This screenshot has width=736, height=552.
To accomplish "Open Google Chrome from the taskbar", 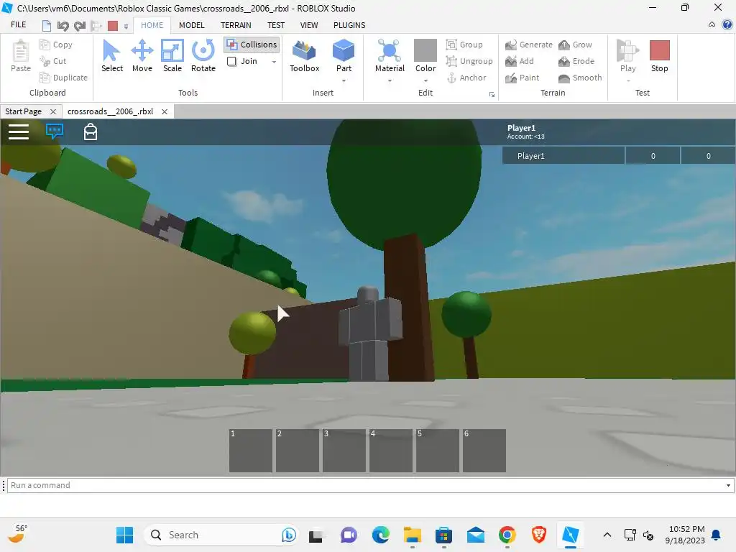I will (x=507, y=535).
